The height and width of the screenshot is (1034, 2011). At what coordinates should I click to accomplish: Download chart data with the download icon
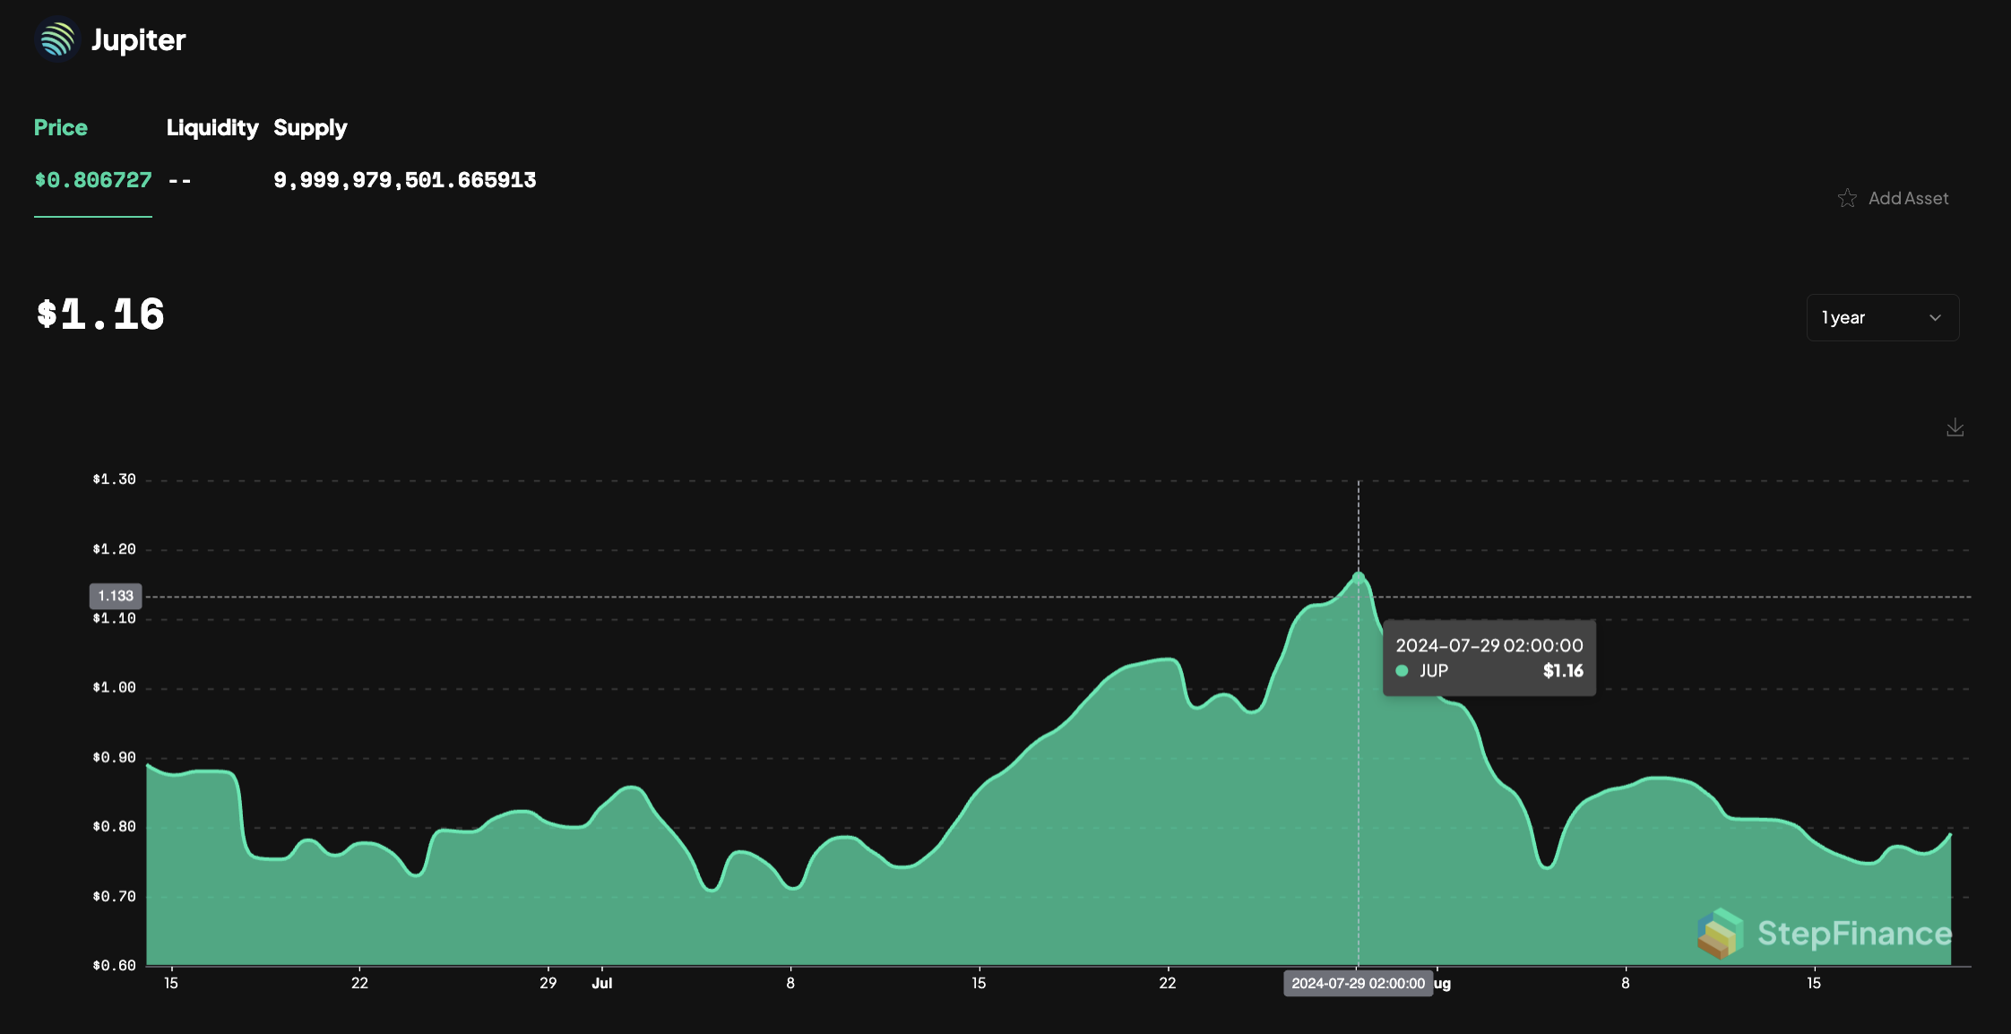1955,427
